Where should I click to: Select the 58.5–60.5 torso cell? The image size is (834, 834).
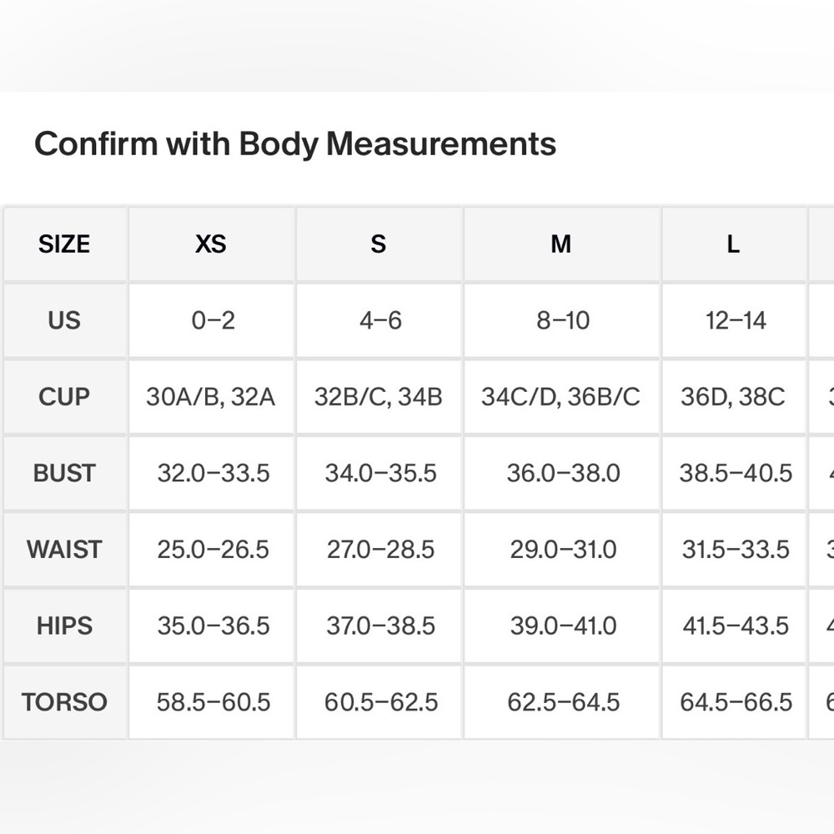pyautogui.click(x=211, y=702)
